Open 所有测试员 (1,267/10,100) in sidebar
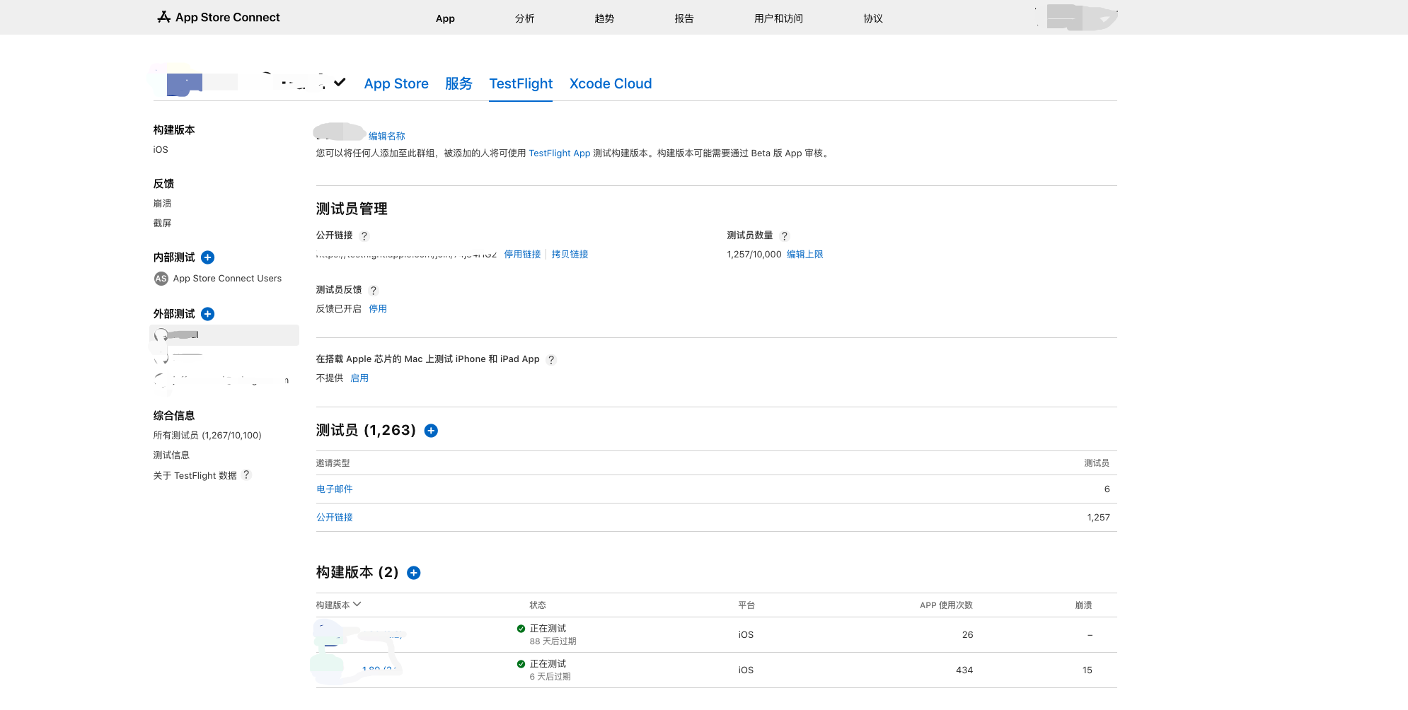The image size is (1408, 710). point(207,436)
